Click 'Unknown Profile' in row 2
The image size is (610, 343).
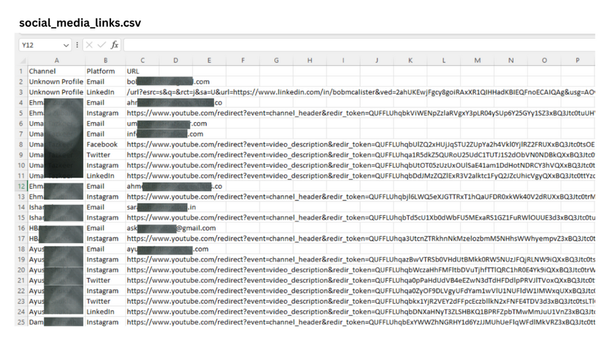56,82
